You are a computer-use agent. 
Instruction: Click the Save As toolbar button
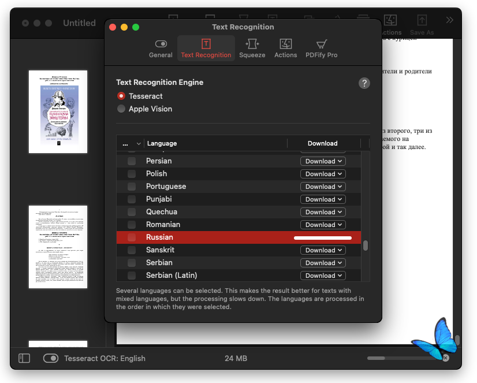coord(422,25)
